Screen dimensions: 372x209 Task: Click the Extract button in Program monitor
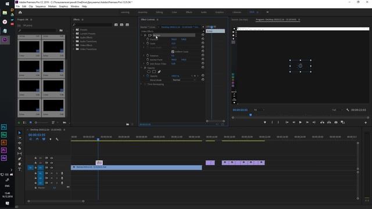point(329,122)
